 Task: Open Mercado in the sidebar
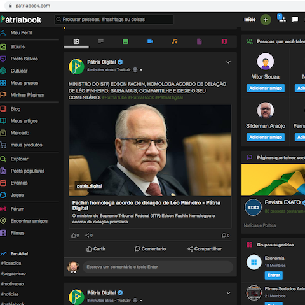[x=15, y=133]
